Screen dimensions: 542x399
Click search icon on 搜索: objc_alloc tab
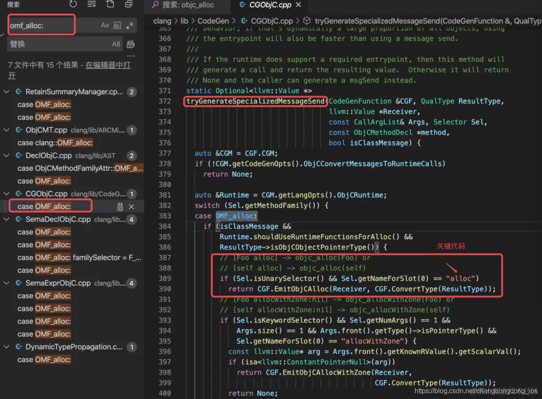pyautogui.click(x=156, y=5)
